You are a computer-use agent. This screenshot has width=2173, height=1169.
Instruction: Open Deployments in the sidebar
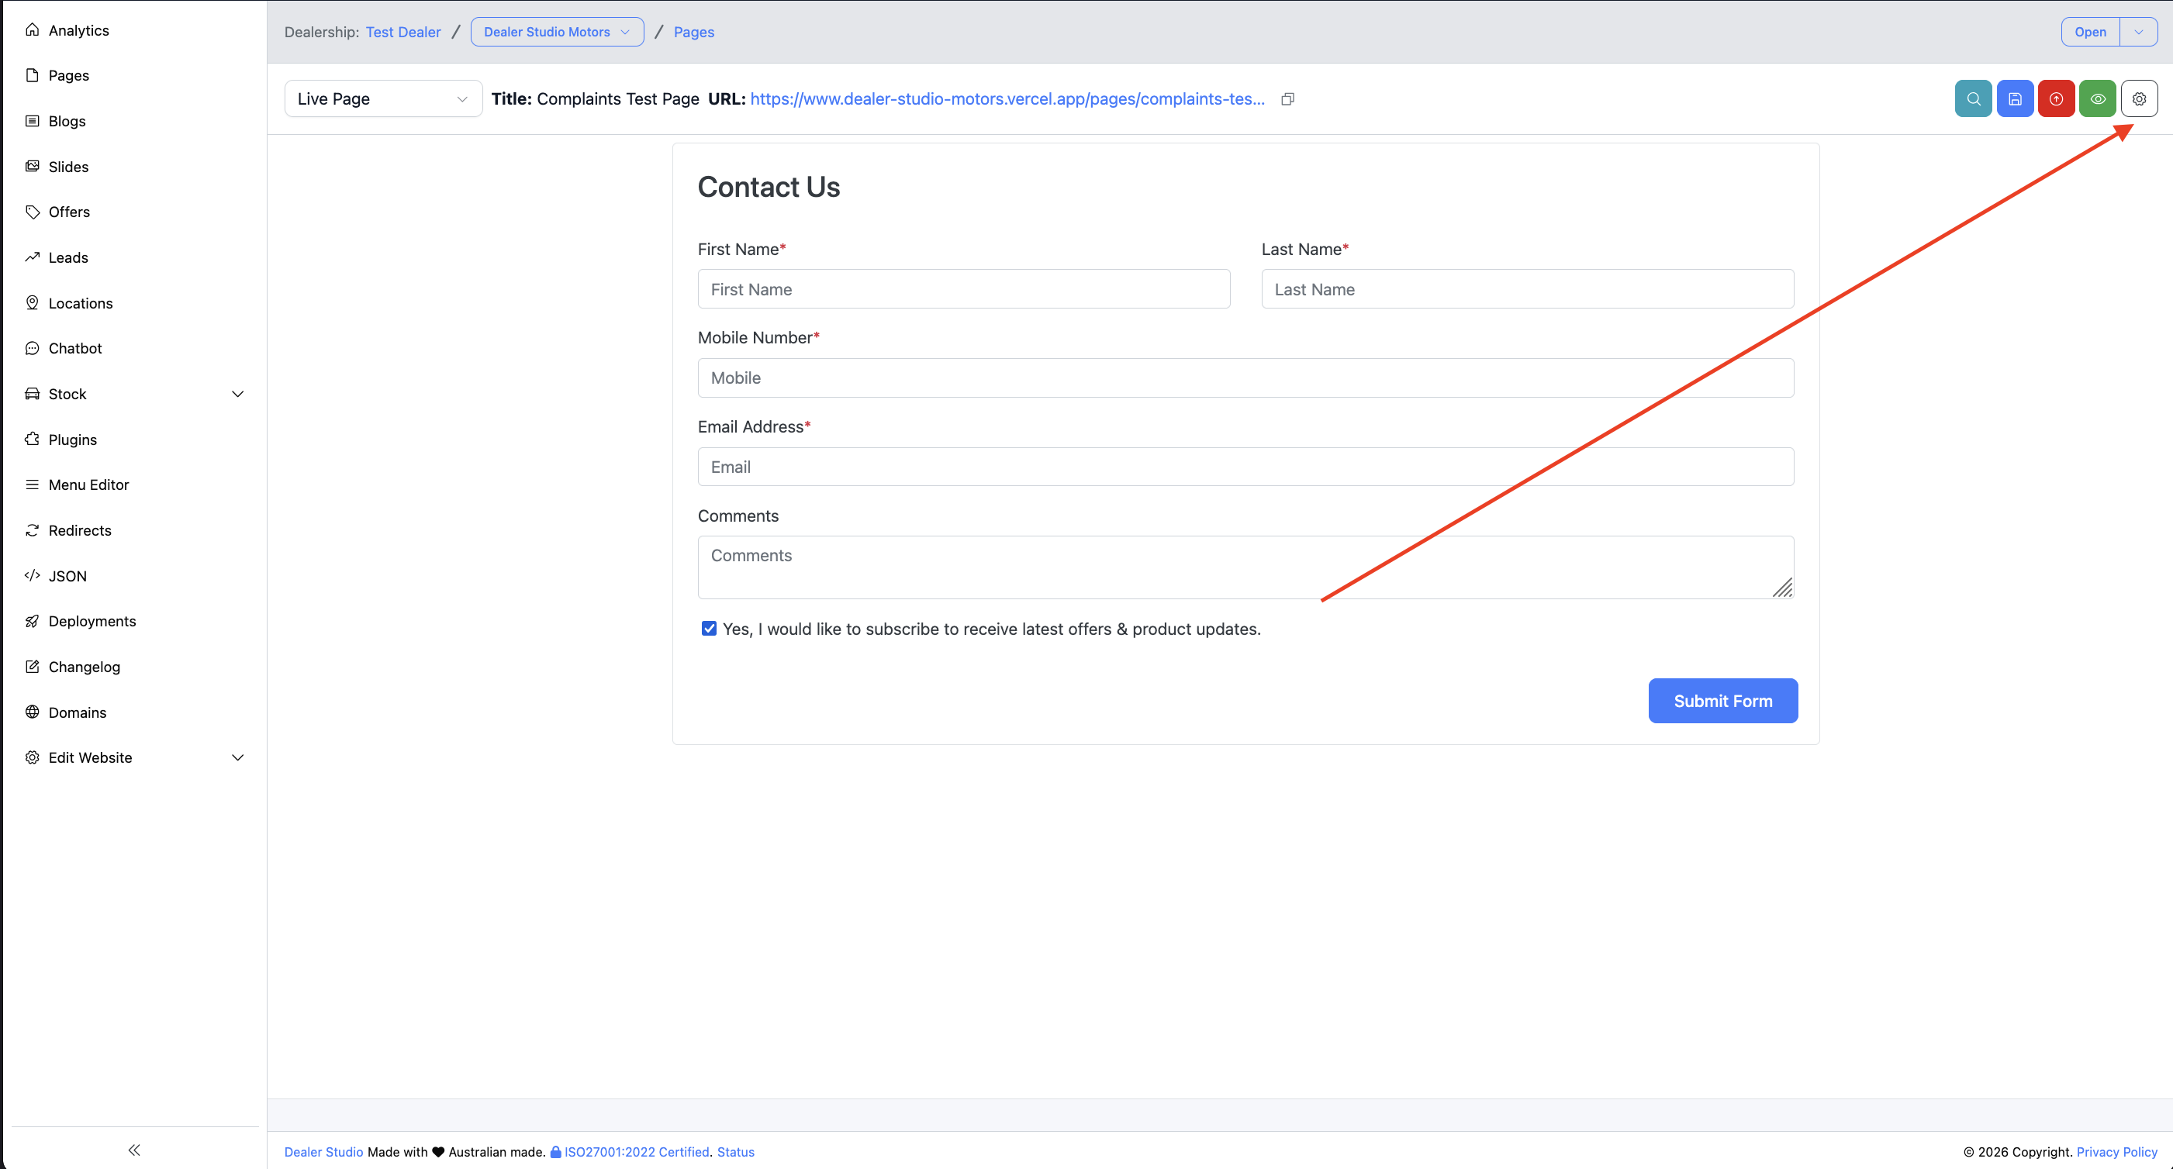pyautogui.click(x=92, y=621)
